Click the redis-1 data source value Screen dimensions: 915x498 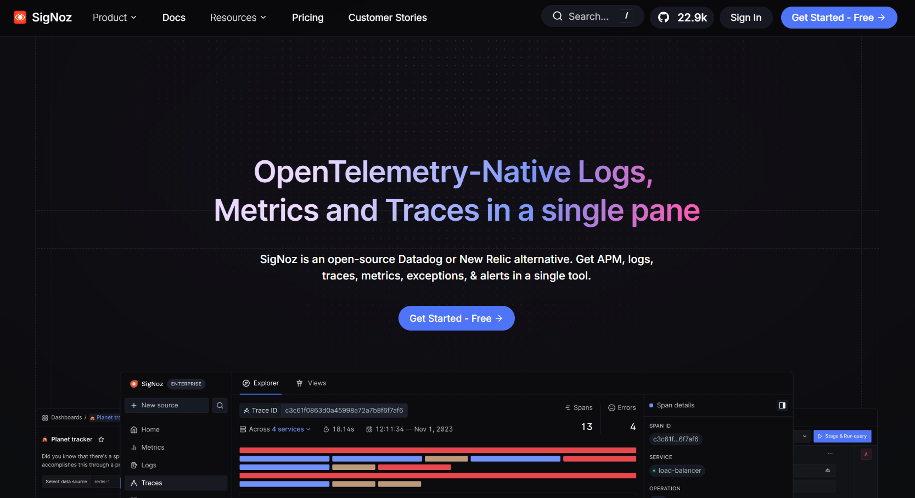pyautogui.click(x=102, y=482)
